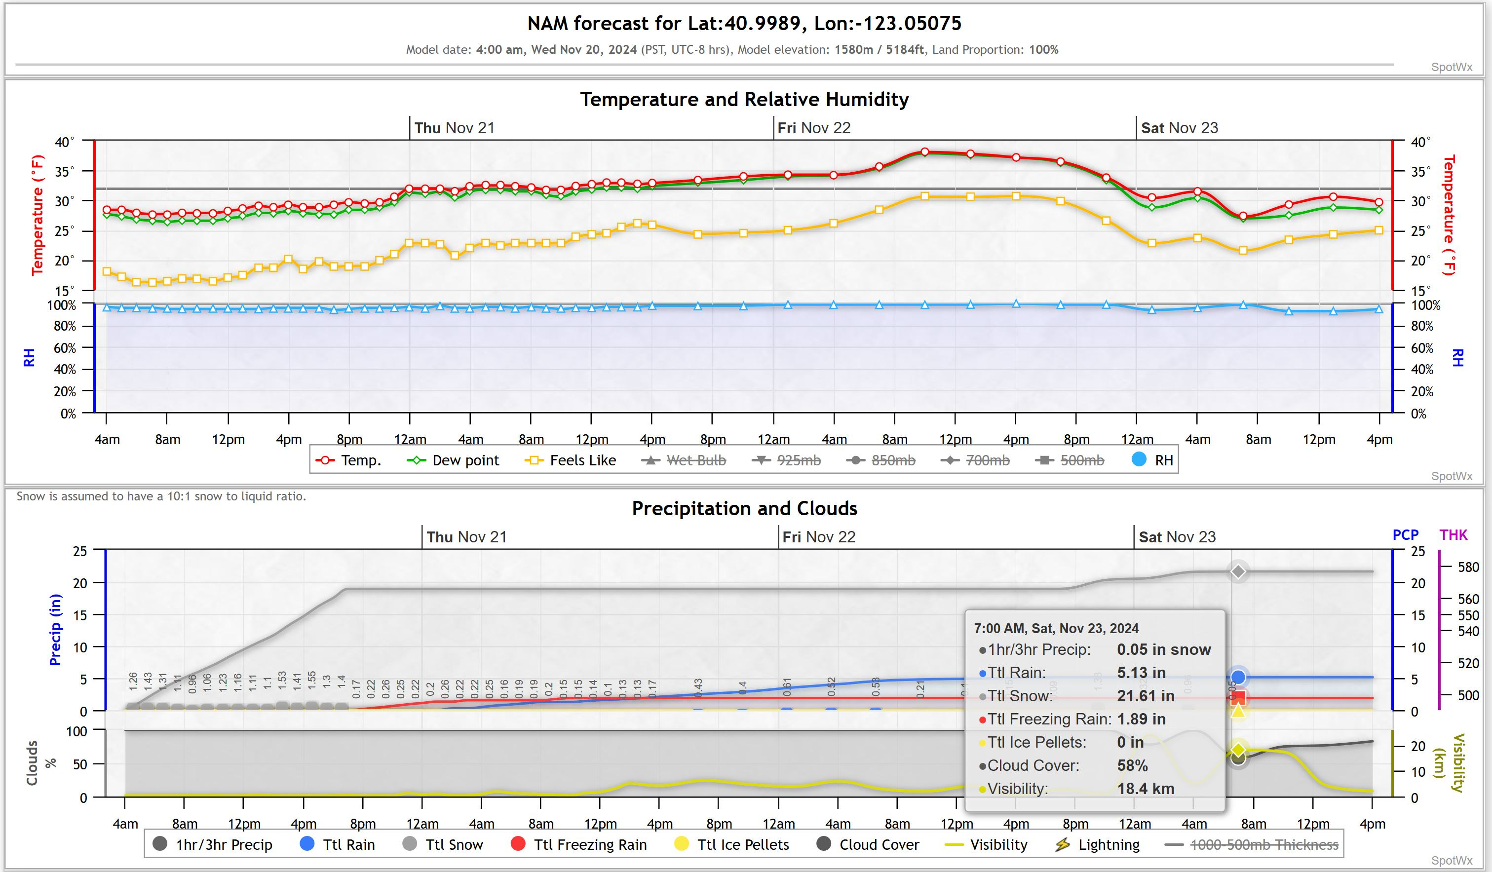Image resolution: width=1492 pixels, height=872 pixels.
Task: Enable the 500mb legend item
Action: 1082,460
